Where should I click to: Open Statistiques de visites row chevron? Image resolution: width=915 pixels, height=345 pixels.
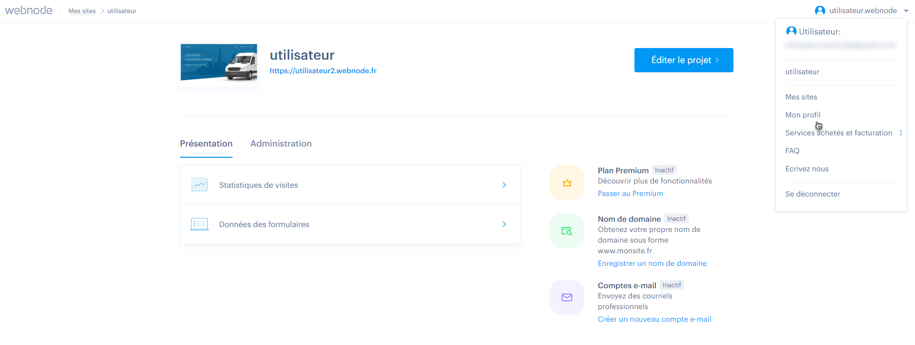tap(504, 185)
